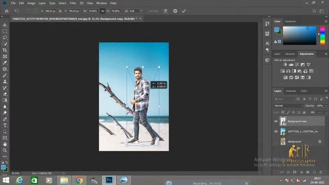Select the Lasso tool
The width and height of the screenshot is (329, 185).
click(x=5, y=38)
